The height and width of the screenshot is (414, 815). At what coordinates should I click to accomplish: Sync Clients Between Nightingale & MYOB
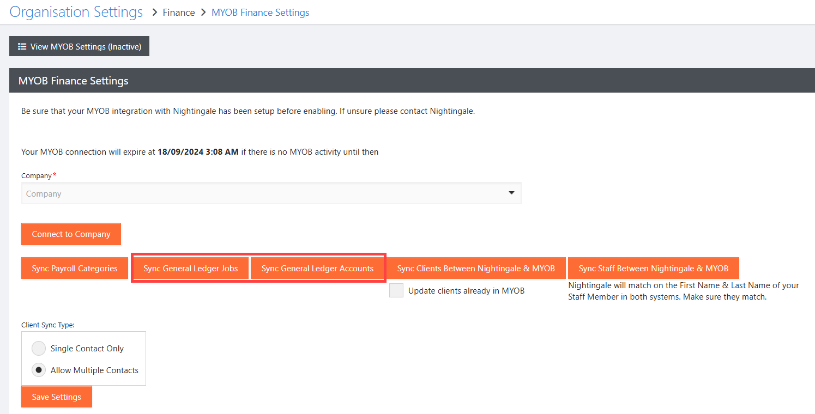tap(476, 269)
